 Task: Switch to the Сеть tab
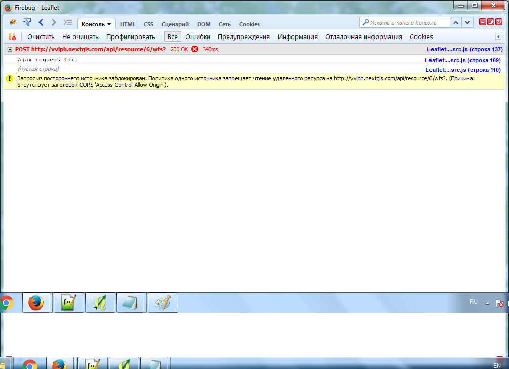225,24
